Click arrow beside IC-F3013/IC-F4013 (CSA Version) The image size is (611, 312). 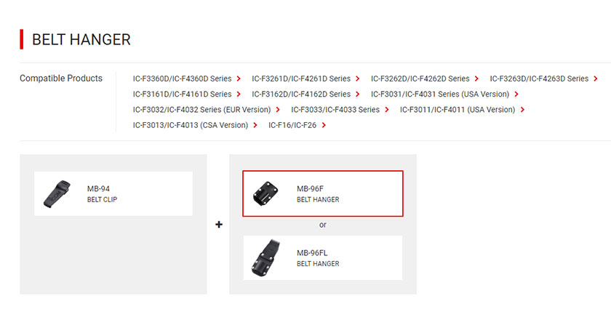(255, 125)
